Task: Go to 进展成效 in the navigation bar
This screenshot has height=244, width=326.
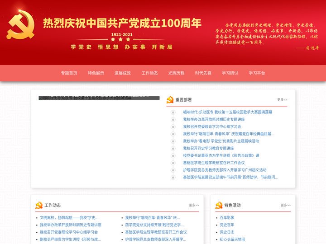Action: [123, 73]
